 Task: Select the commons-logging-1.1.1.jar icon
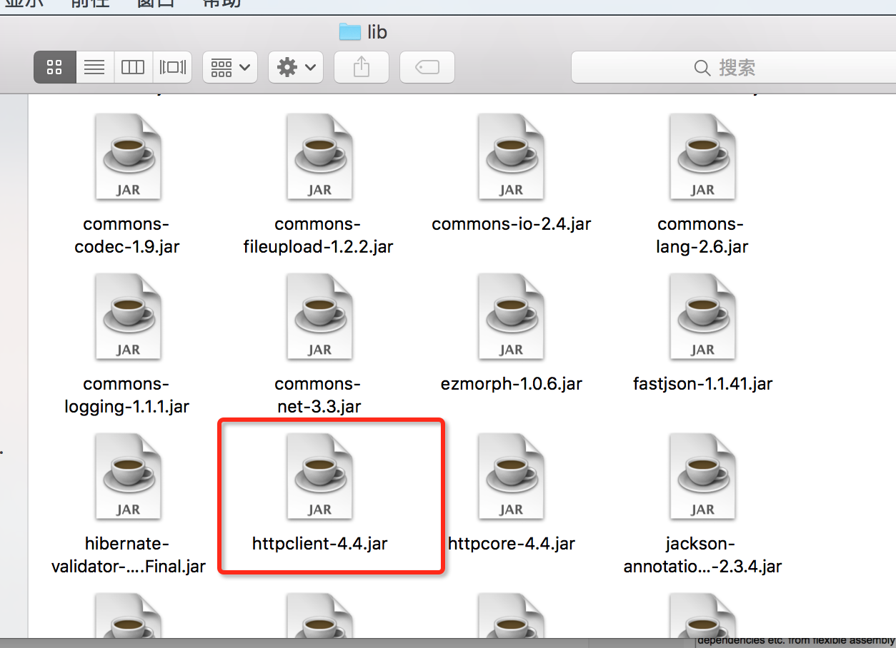(x=128, y=317)
